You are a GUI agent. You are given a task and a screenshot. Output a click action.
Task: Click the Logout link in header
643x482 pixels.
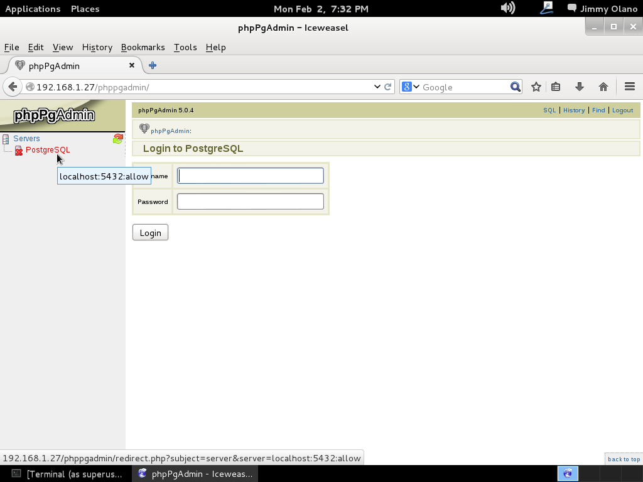coord(622,110)
